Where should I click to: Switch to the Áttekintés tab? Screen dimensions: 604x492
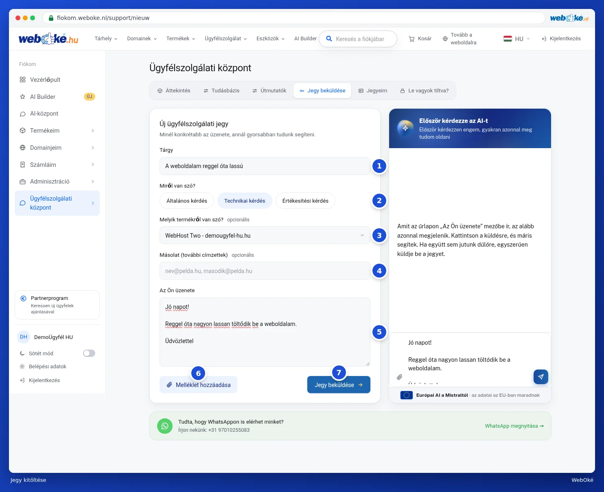tap(174, 91)
